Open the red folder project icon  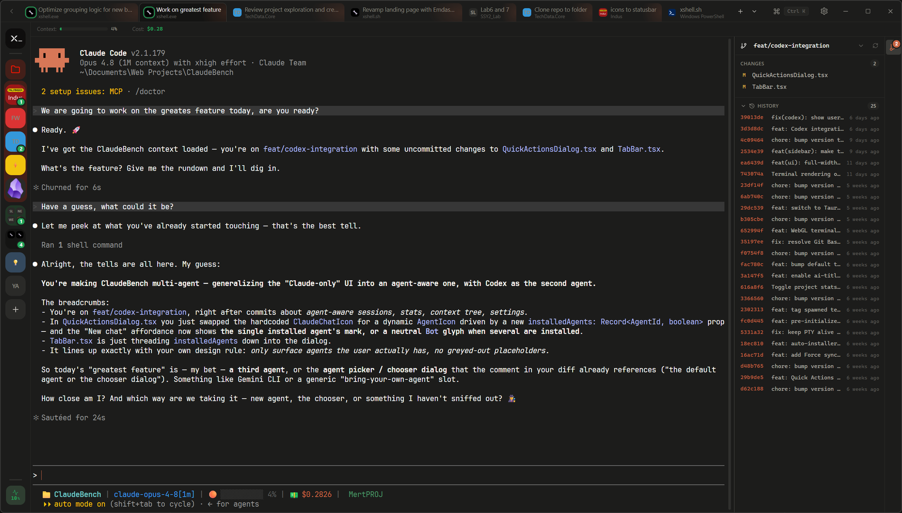(15, 70)
